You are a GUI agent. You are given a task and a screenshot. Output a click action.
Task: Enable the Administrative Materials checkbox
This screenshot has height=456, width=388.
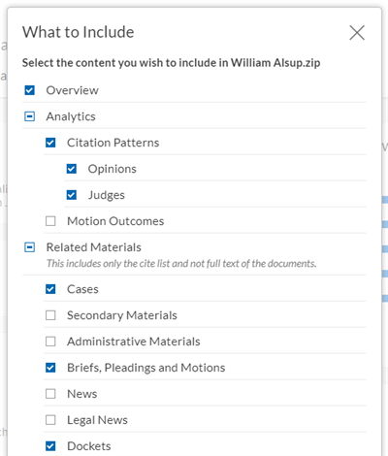point(50,342)
